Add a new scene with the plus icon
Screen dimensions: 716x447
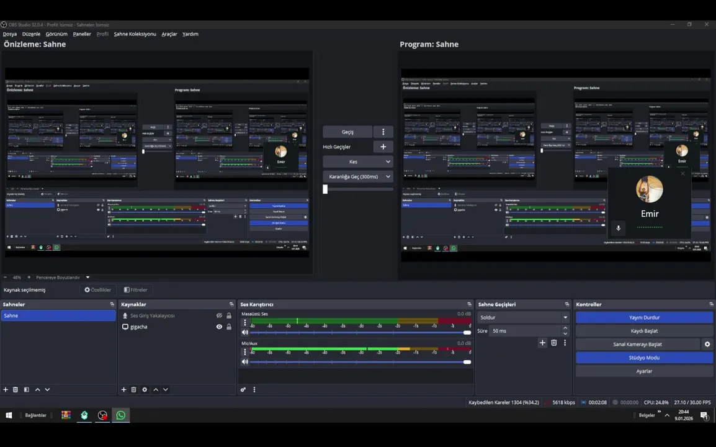point(6,389)
